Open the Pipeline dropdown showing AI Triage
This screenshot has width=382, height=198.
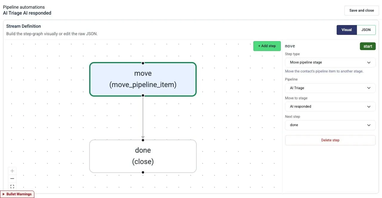[x=330, y=88]
